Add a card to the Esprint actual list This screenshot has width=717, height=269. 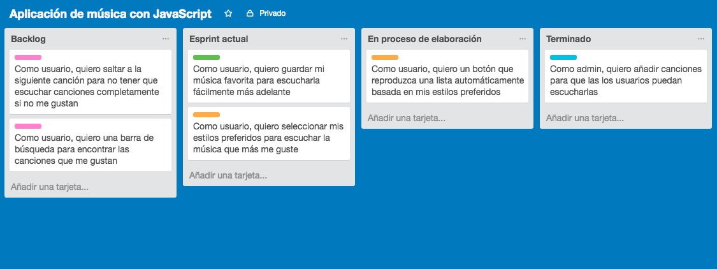click(x=228, y=175)
